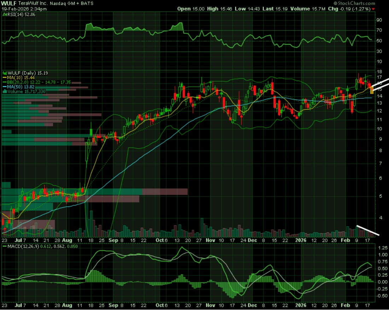Click Oct 6 on the price panel date axis
The width and height of the screenshot is (389, 310).
point(162,240)
